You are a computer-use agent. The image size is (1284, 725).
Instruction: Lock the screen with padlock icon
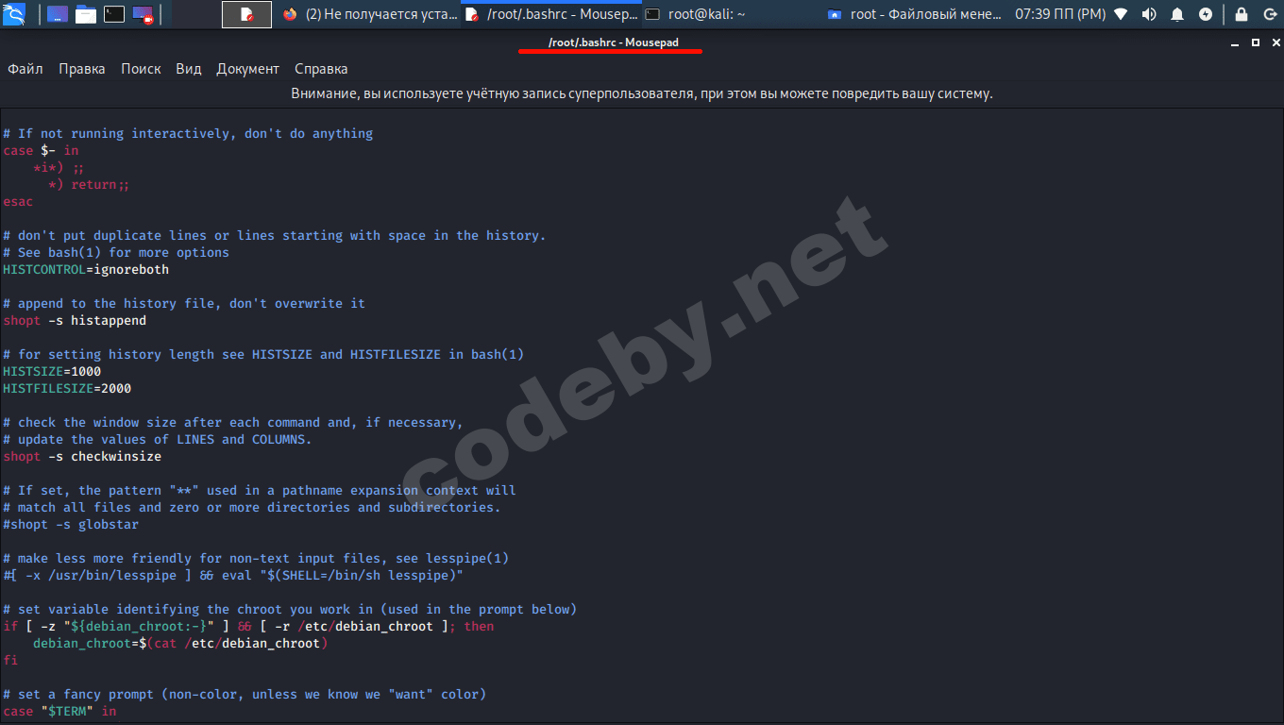click(1242, 14)
